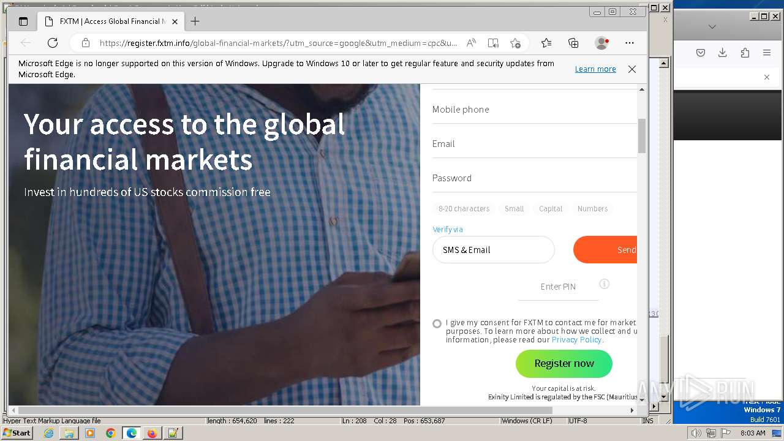Click the register.fxtm.info address bar
This screenshot has height=441, width=784.
[278, 43]
